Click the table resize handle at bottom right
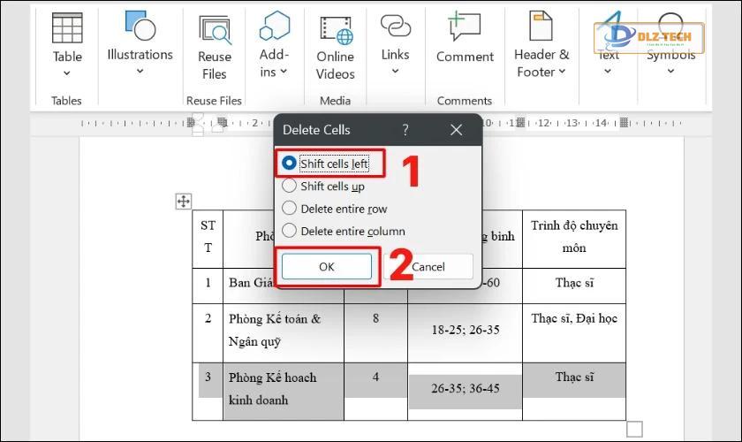 tap(634, 430)
